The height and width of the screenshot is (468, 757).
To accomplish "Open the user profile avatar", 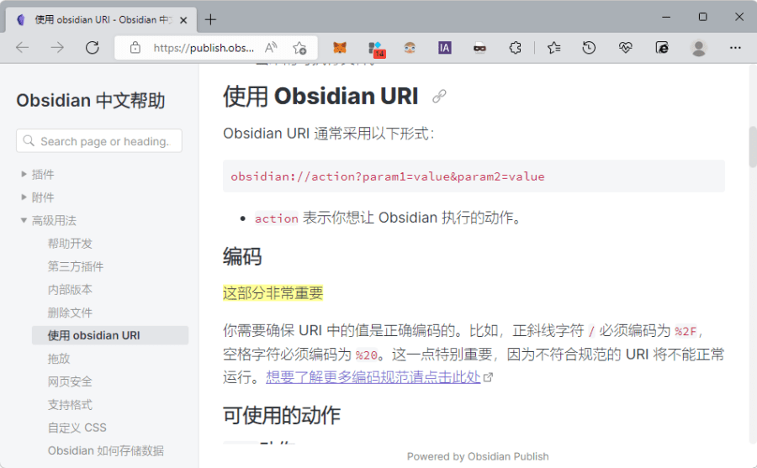I will [699, 48].
